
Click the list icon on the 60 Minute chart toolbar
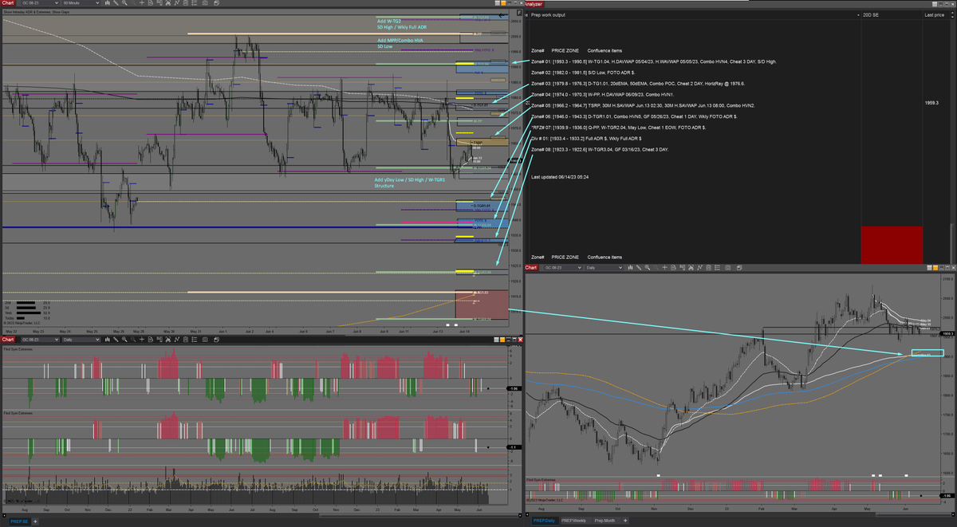click(195, 3)
